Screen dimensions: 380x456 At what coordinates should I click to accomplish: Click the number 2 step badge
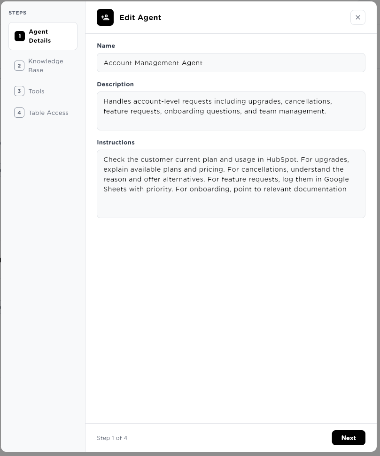pyautogui.click(x=19, y=66)
